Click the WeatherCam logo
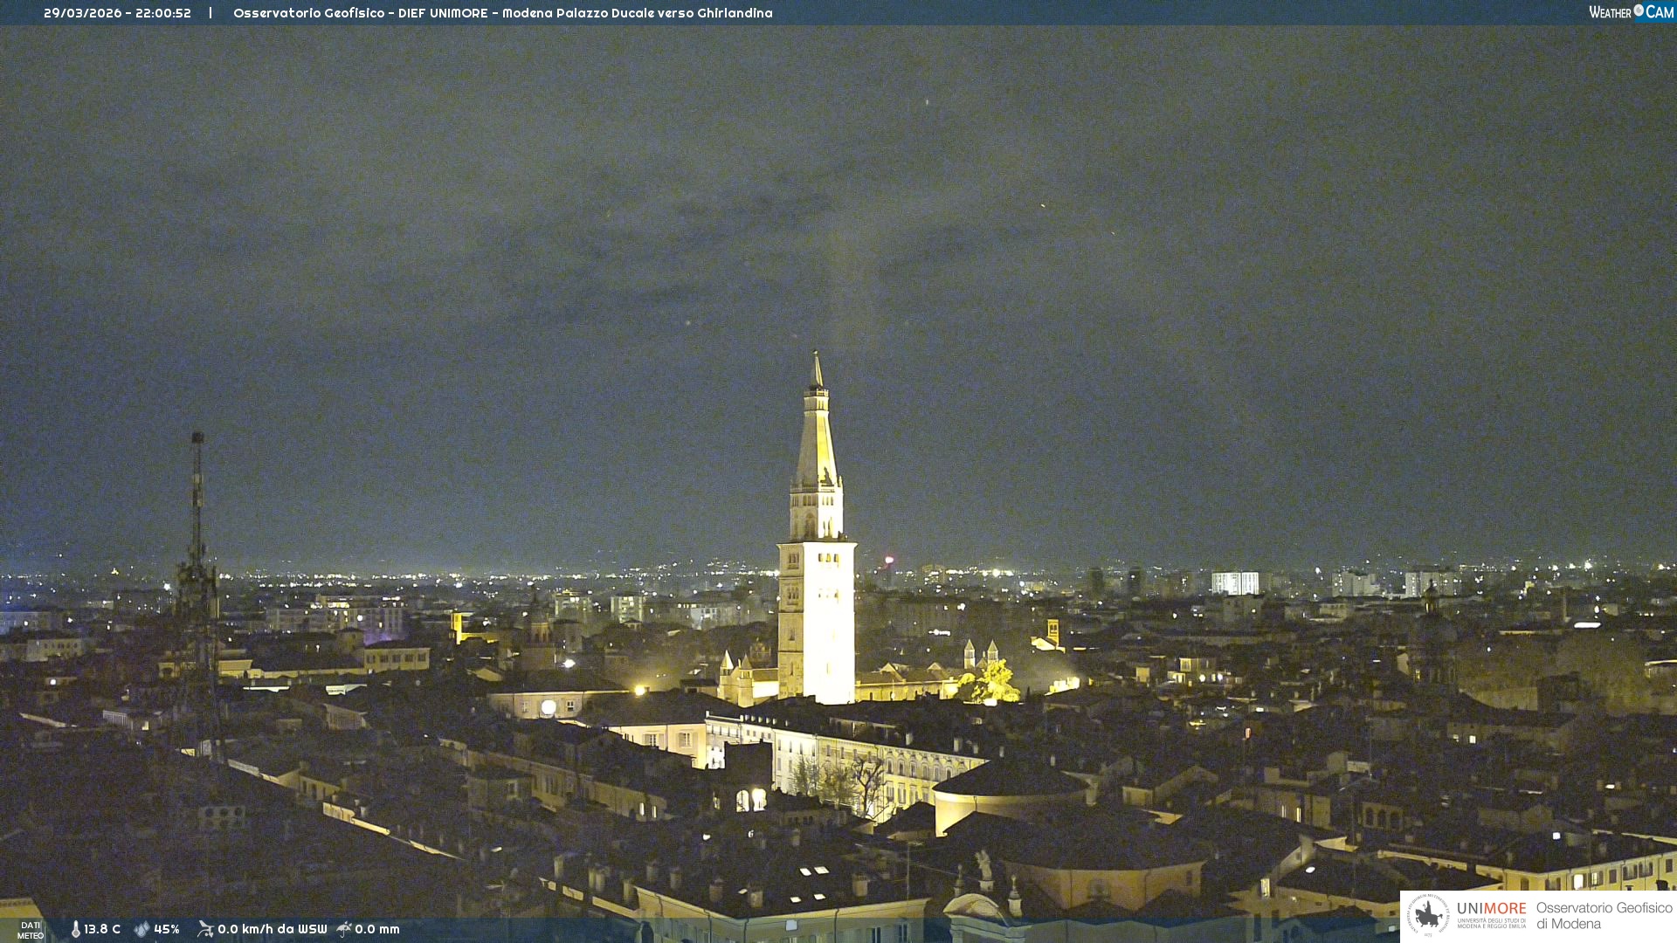Viewport: 1677px width, 943px height. coord(1631,12)
